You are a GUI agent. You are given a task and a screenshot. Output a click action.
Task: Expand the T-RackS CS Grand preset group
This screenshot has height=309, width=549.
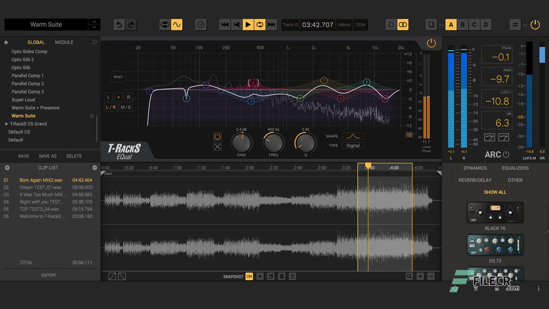[7, 124]
